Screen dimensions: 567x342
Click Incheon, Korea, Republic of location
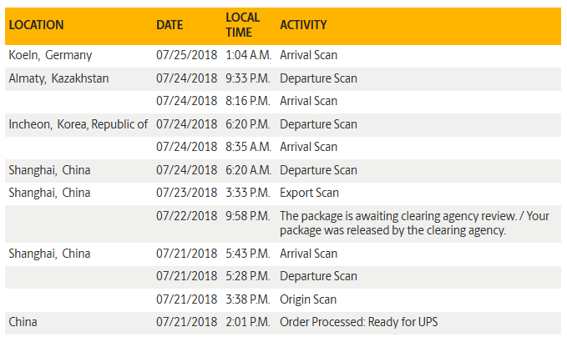78,124
